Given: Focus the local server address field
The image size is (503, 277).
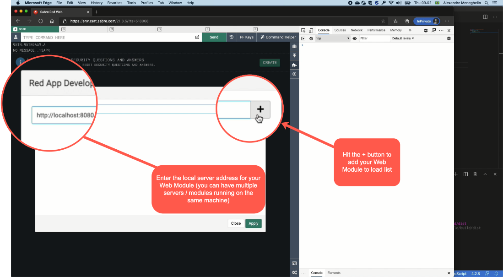Looking at the screenshot, I should (141, 114).
